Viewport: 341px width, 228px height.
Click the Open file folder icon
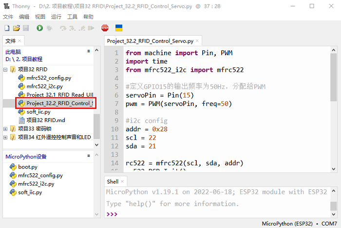(x=17, y=28)
